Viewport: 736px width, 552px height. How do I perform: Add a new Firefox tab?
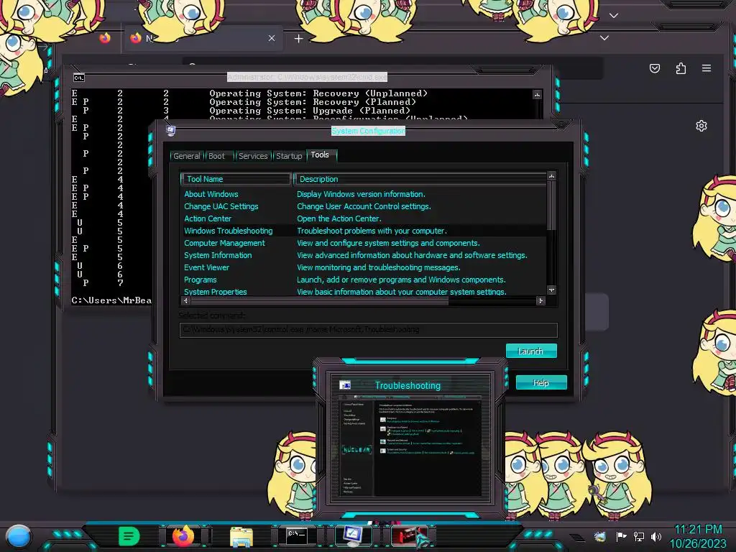click(298, 39)
